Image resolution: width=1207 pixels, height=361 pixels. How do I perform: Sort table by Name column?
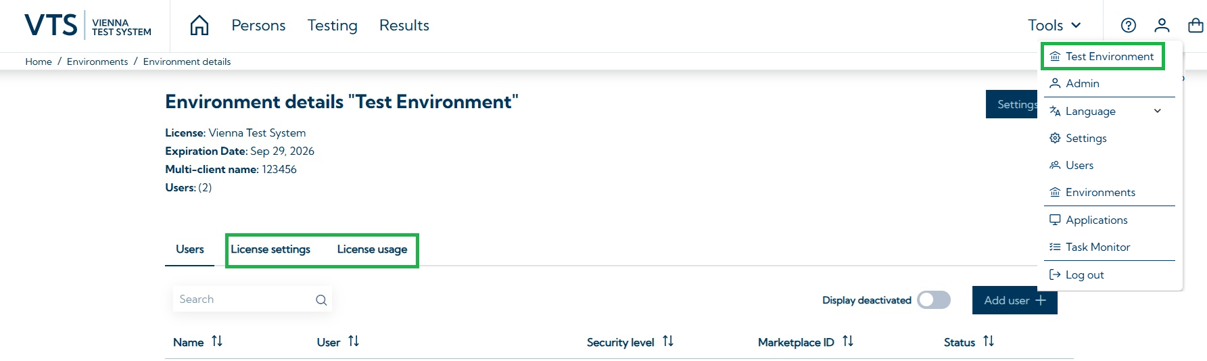point(217,341)
